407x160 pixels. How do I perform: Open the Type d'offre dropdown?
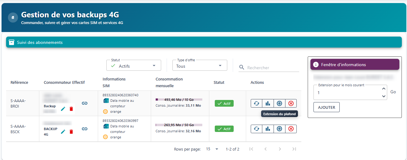point(200,66)
